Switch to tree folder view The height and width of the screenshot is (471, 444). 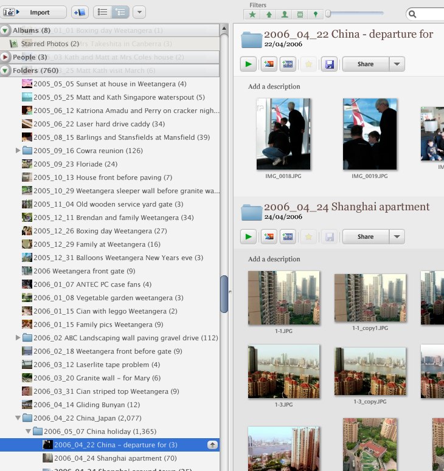(x=120, y=12)
